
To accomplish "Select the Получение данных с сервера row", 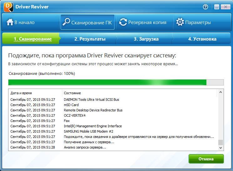I will [x=113, y=142].
